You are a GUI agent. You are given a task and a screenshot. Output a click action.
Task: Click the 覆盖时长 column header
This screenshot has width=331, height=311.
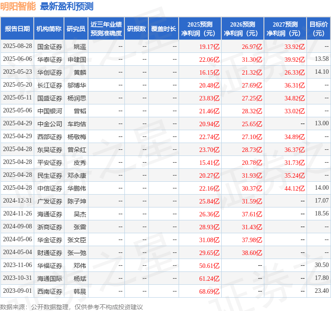click(163, 29)
